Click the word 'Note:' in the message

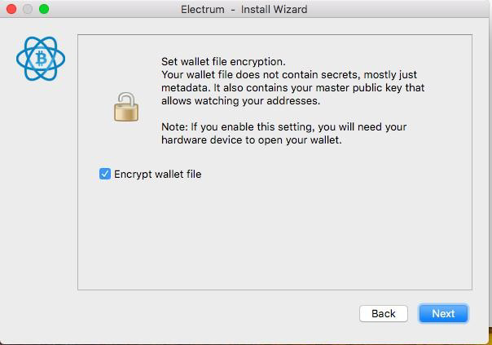point(174,127)
